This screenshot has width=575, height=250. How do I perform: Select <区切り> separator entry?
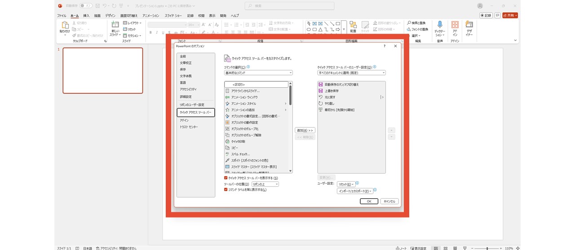(256, 85)
